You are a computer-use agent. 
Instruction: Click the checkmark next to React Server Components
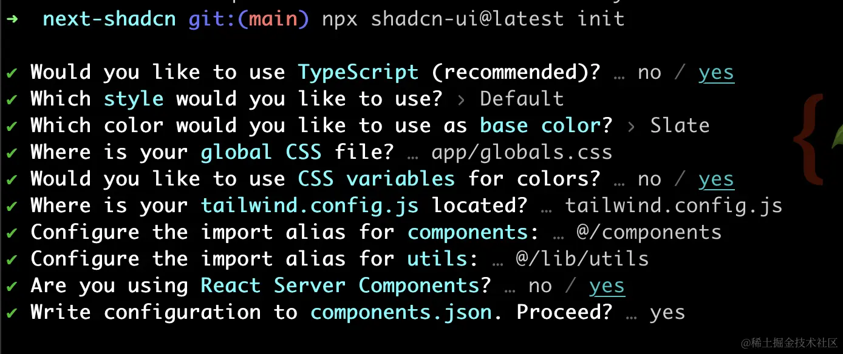click(x=12, y=286)
